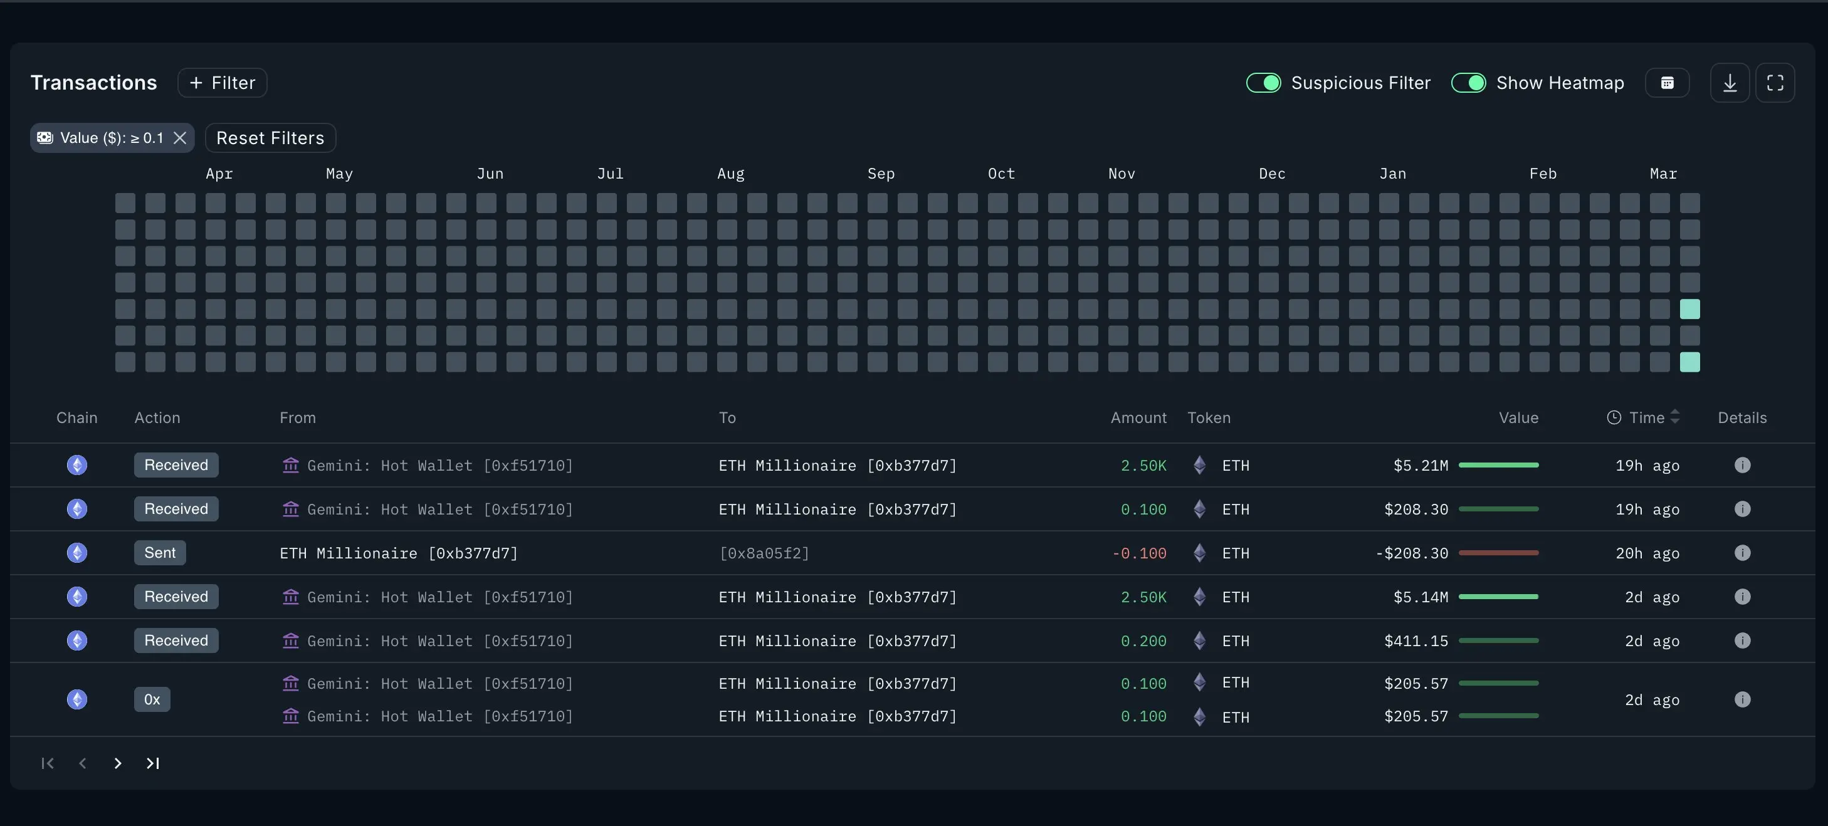The image size is (1828, 826).
Task: Sort transactions by Time column
Action: pos(1646,418)
